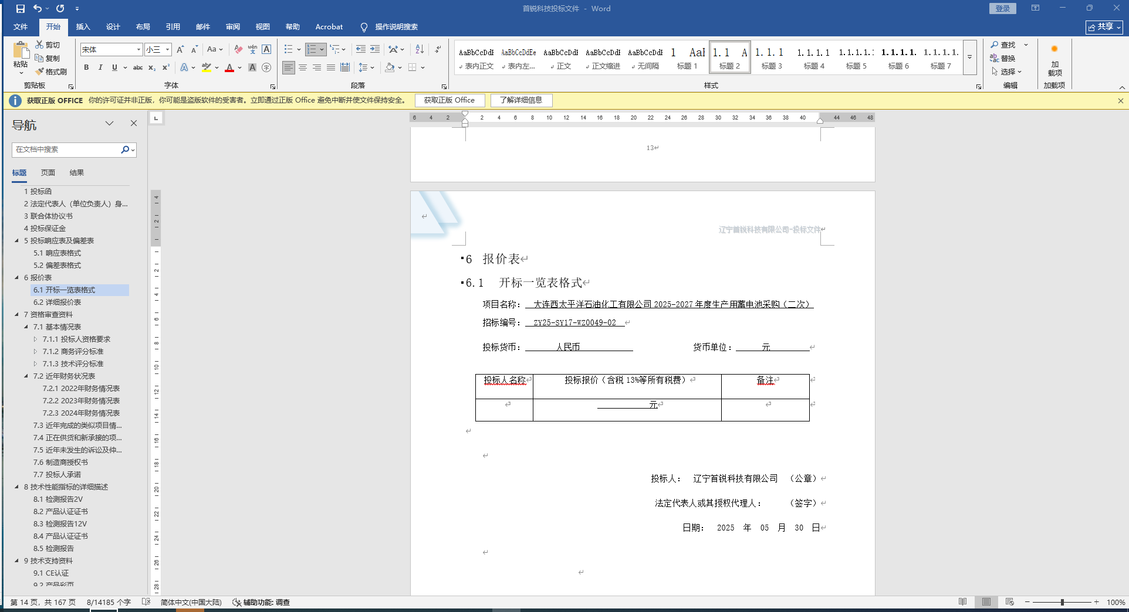Open the 文件 (File) tab
The height and width of the screenshot is (612, 1129).
coord(21,27)
